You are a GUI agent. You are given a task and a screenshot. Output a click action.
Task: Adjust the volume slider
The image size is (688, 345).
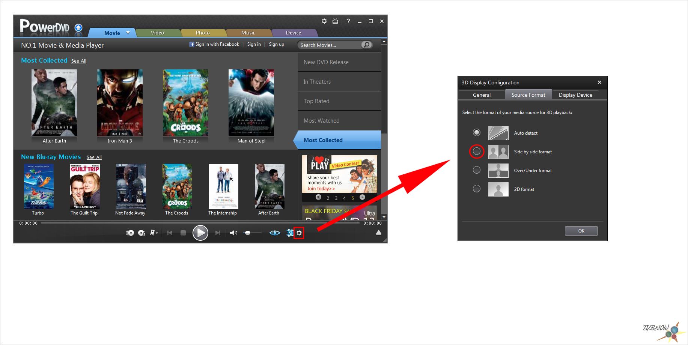(253, 233)
